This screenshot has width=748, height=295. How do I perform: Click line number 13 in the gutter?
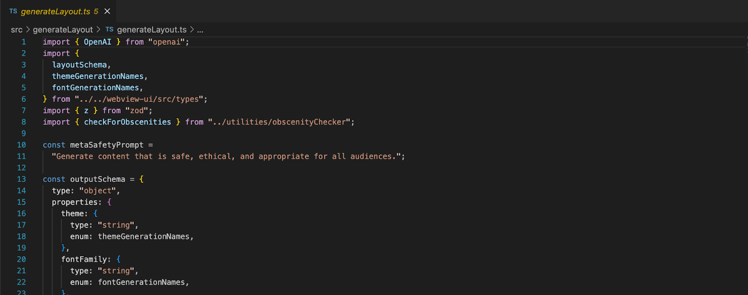(x=22, y=179)
